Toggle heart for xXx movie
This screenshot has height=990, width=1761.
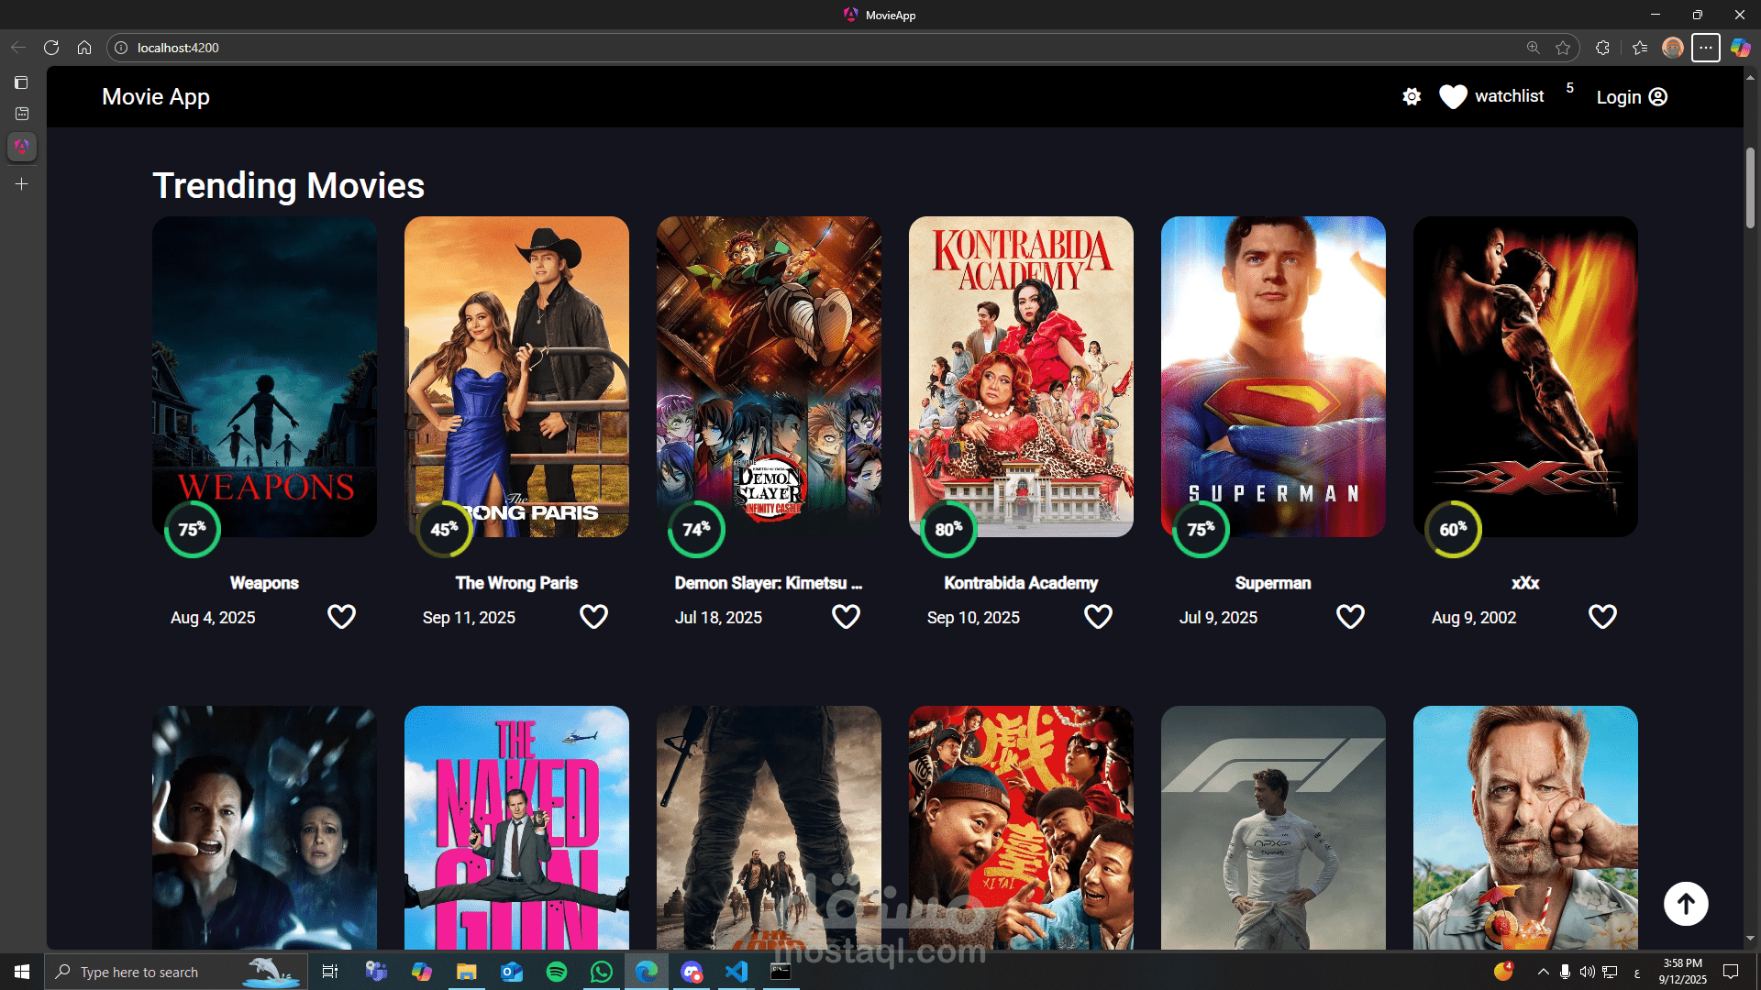(x=1602, y=617)
